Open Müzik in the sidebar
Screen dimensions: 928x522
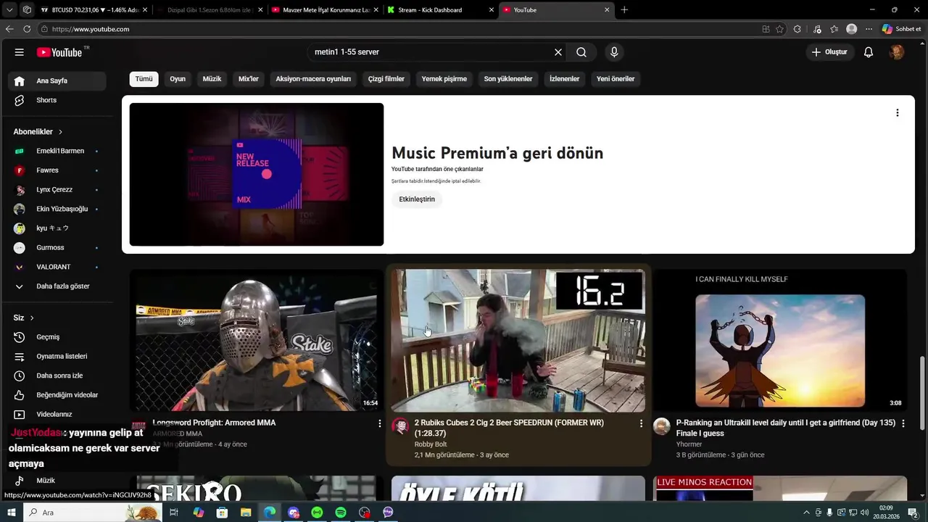[x=57, y=480]
